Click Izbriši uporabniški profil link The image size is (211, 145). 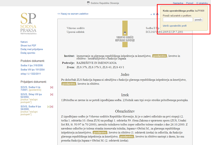174,26
